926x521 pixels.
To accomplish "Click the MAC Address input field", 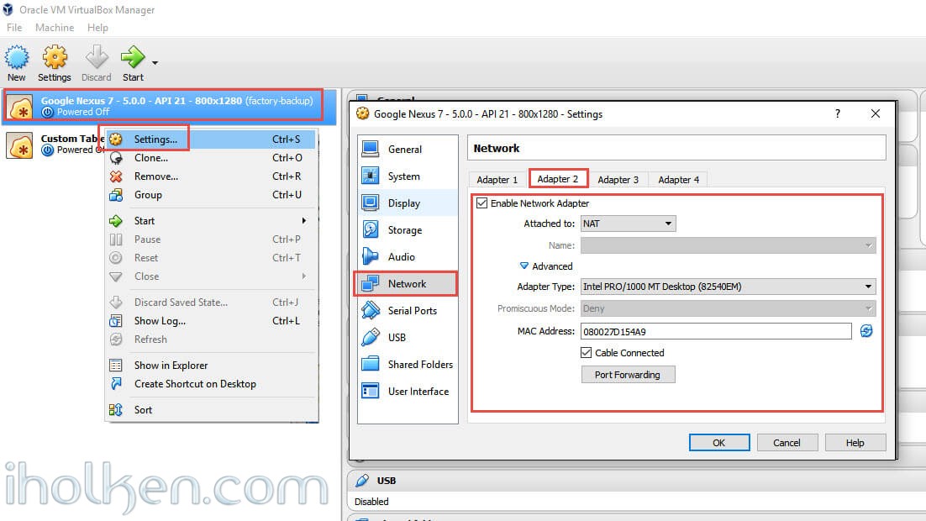I will click(716, 331).
